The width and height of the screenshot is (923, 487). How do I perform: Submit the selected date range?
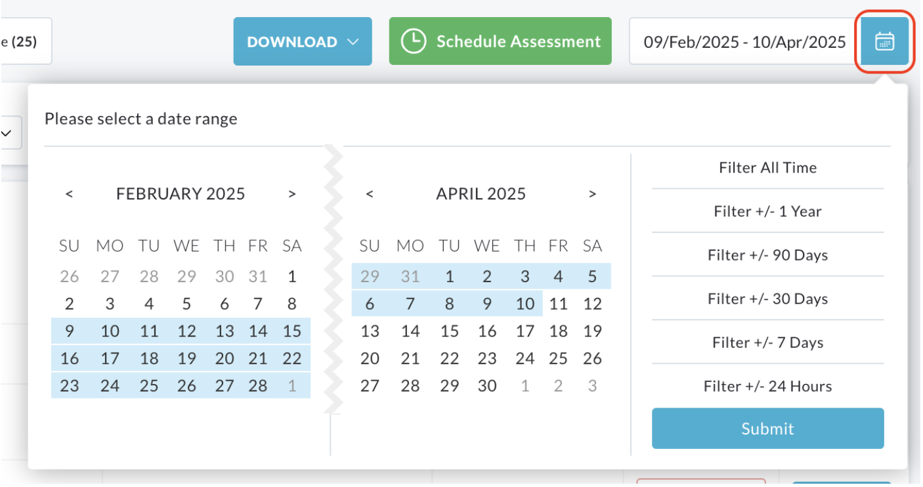[767, 429]
